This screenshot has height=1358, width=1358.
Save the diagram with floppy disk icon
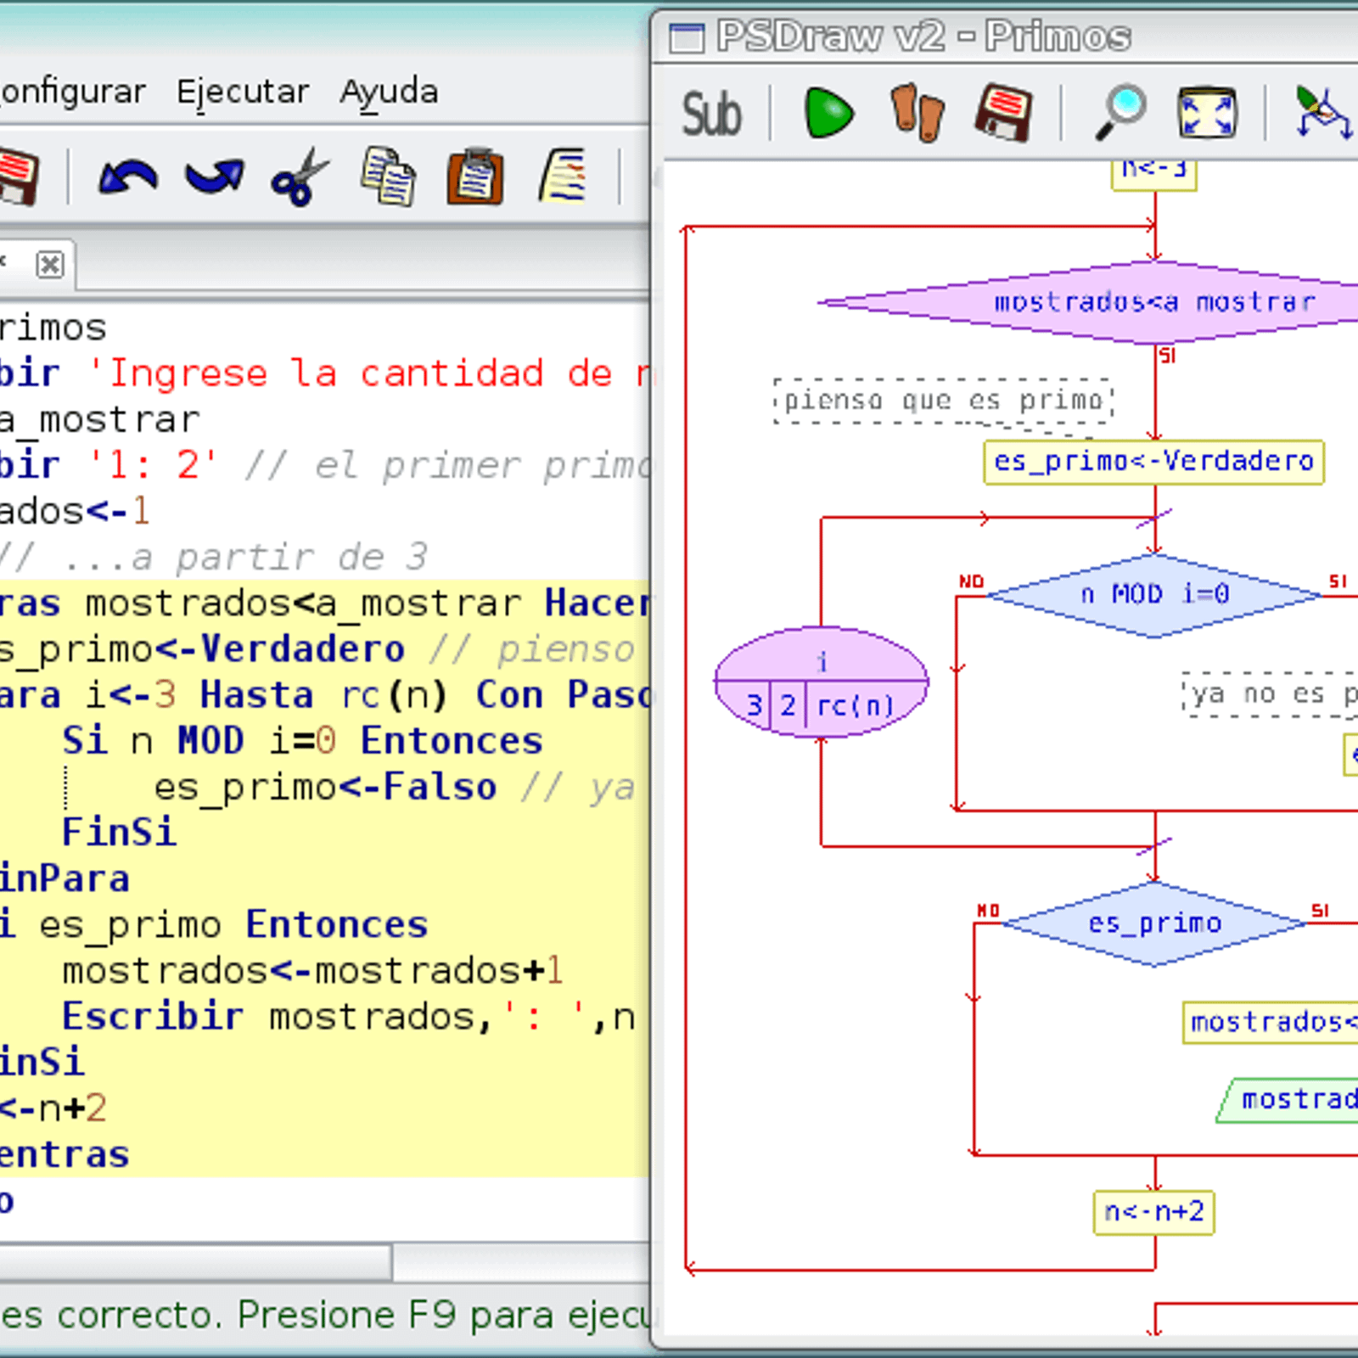pos(1004,113)
